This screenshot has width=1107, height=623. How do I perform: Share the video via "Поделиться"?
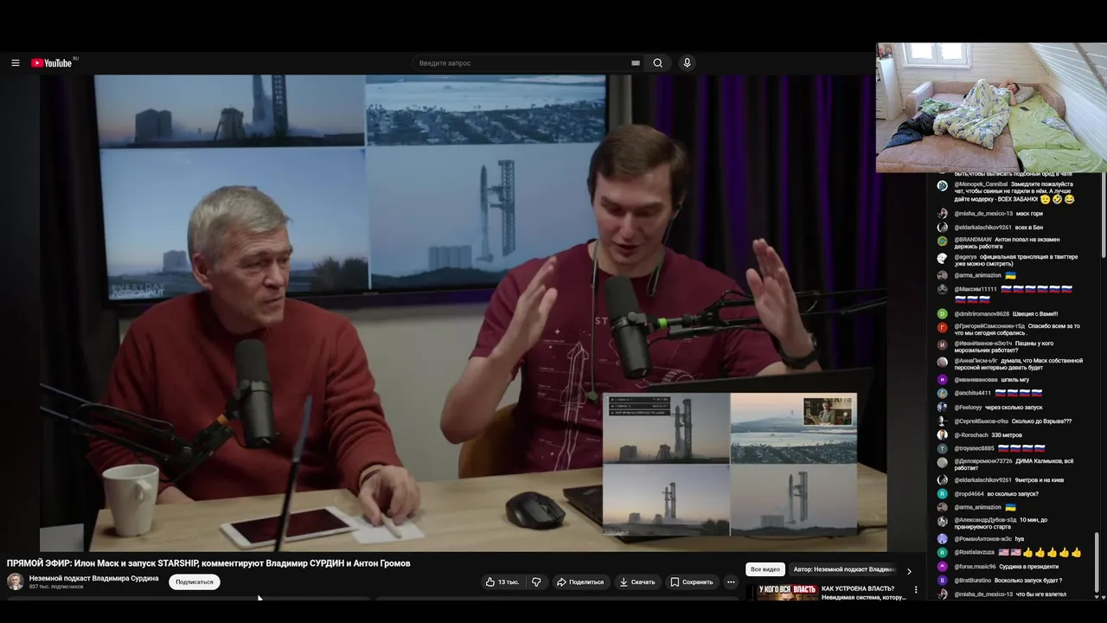click(x=580, y=582)
